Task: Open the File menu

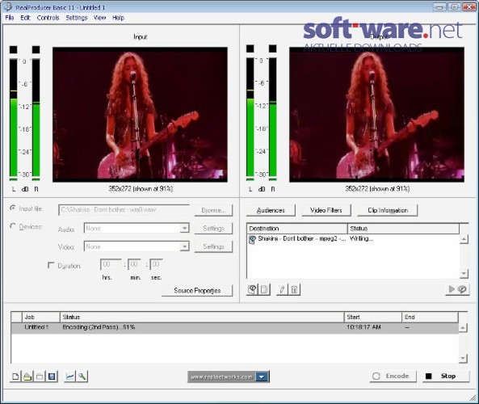Action: click(x=10, y=18)
